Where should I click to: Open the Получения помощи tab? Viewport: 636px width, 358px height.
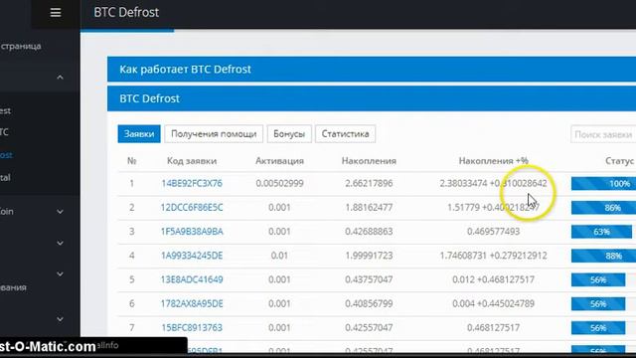[214, 134]
